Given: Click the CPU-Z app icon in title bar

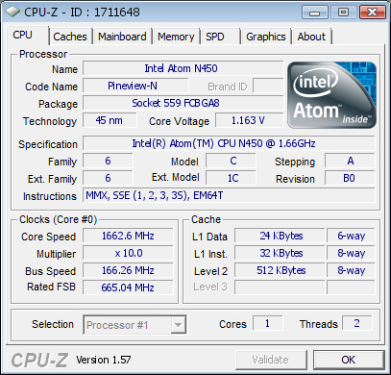Looking at the screenshot, I should tap(12, 12).
